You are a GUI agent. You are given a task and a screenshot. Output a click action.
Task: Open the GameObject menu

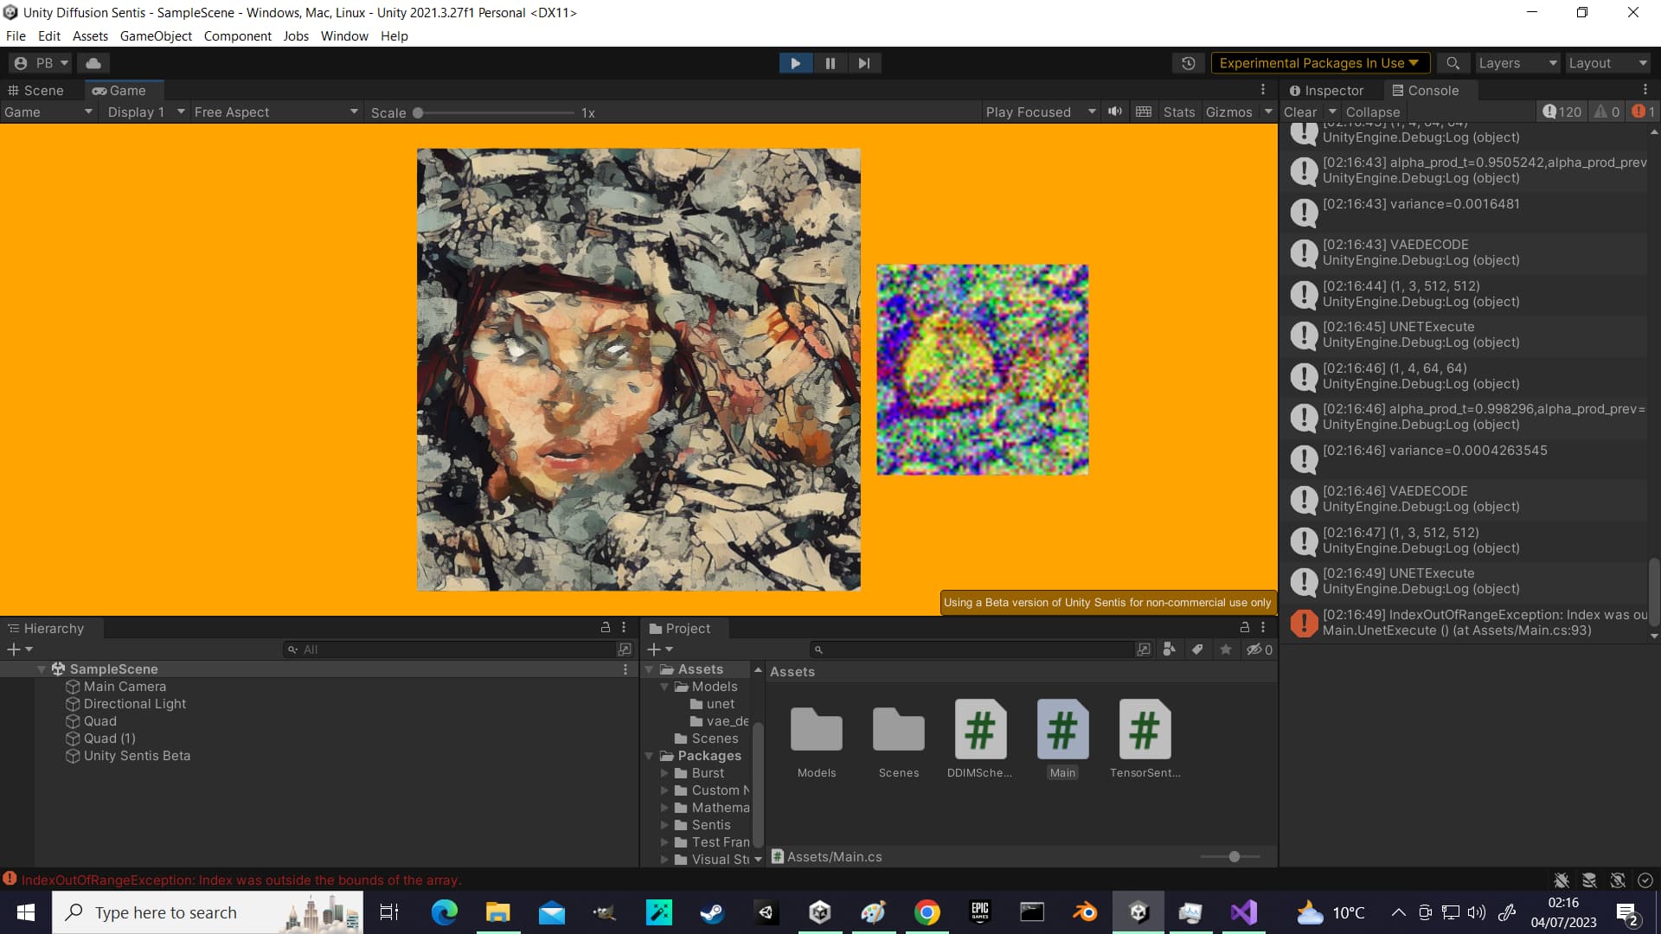point(156,35)
